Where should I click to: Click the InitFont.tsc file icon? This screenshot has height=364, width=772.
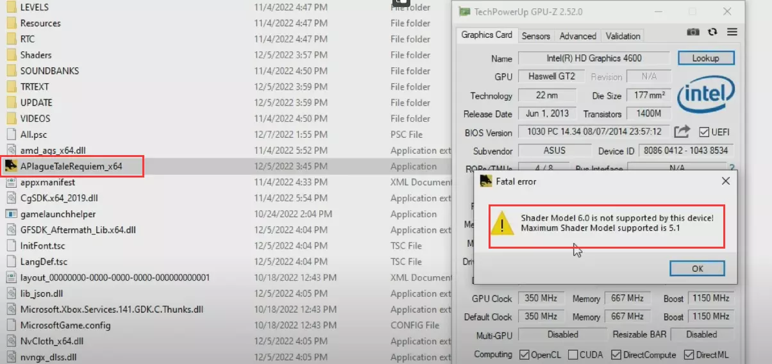coord(11,245)
